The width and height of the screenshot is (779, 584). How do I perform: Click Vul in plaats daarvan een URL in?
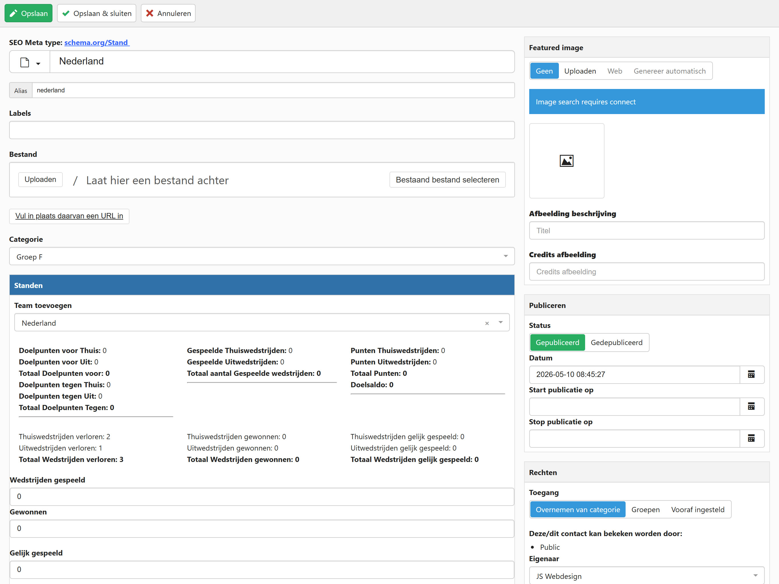(69, 216)
